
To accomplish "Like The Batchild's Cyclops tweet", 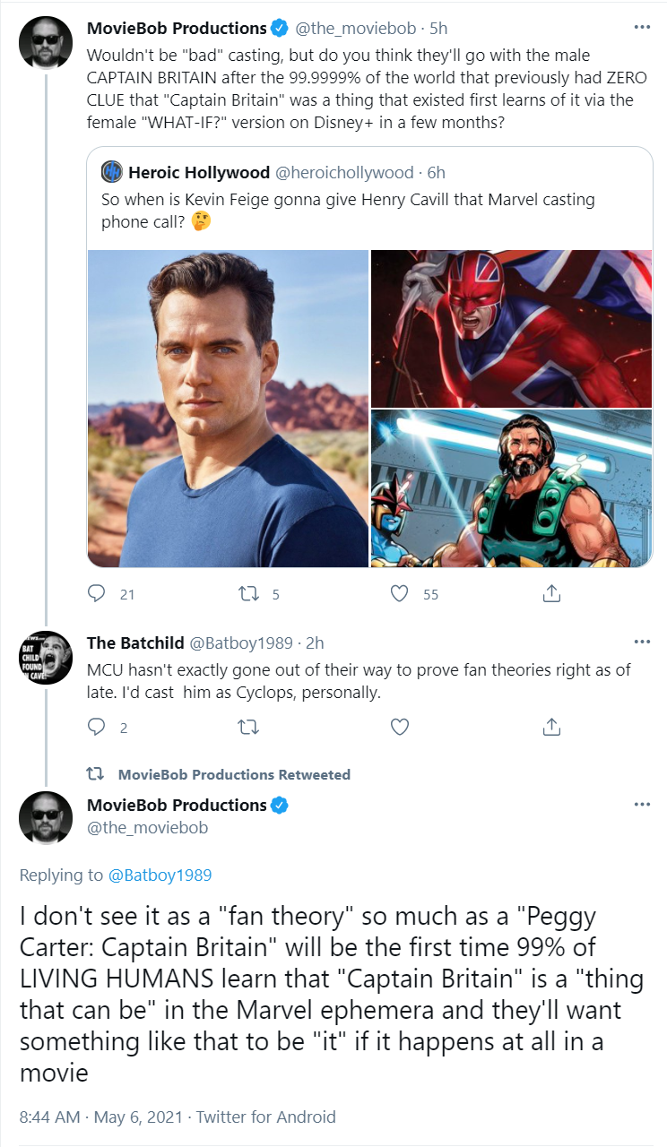I will pyautogui.click(x=401, y=727).
